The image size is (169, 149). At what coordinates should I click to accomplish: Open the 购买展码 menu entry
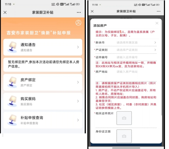point(43,101)
